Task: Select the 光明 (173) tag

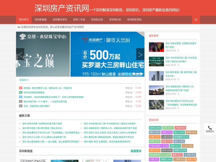Action: click(154, 141)
